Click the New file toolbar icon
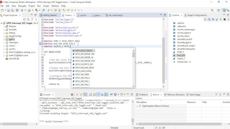The width and height of the screenshot is (230, 129). point(2,10)
